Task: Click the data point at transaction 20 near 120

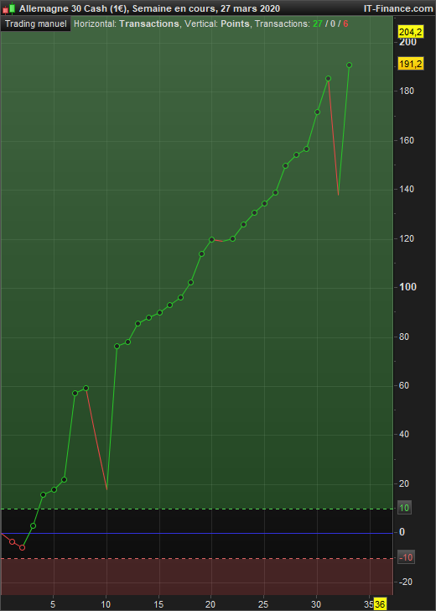Action: click(x=212, y=240)
